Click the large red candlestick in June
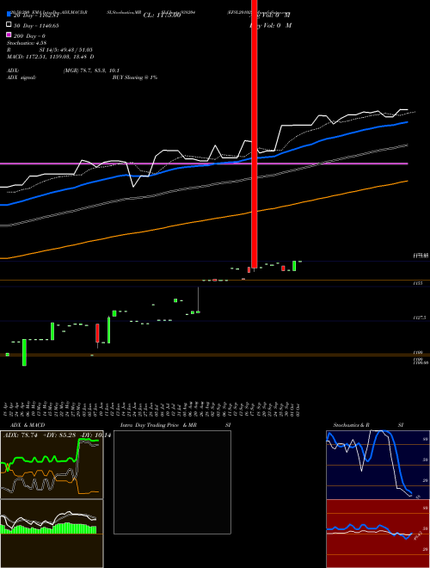The width and height of the screenshot is (430, 568). [x=97, y=333]
